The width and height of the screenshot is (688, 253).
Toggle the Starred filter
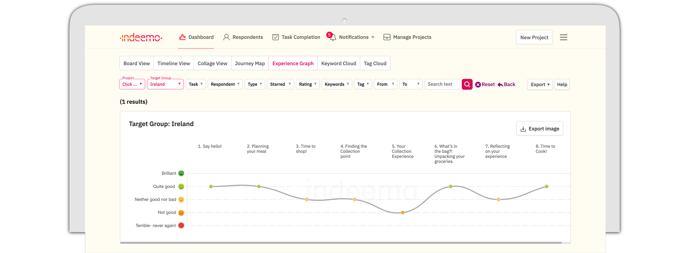point(280,84)
